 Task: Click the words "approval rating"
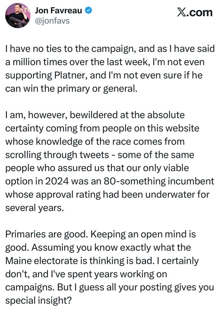[x=79, y=195]
